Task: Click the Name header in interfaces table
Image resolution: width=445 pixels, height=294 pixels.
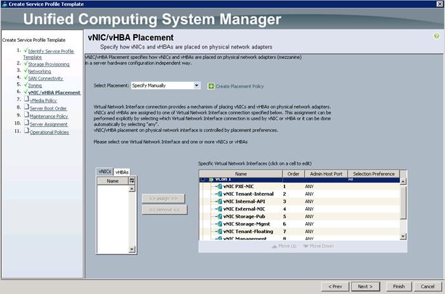Action: 241,174
